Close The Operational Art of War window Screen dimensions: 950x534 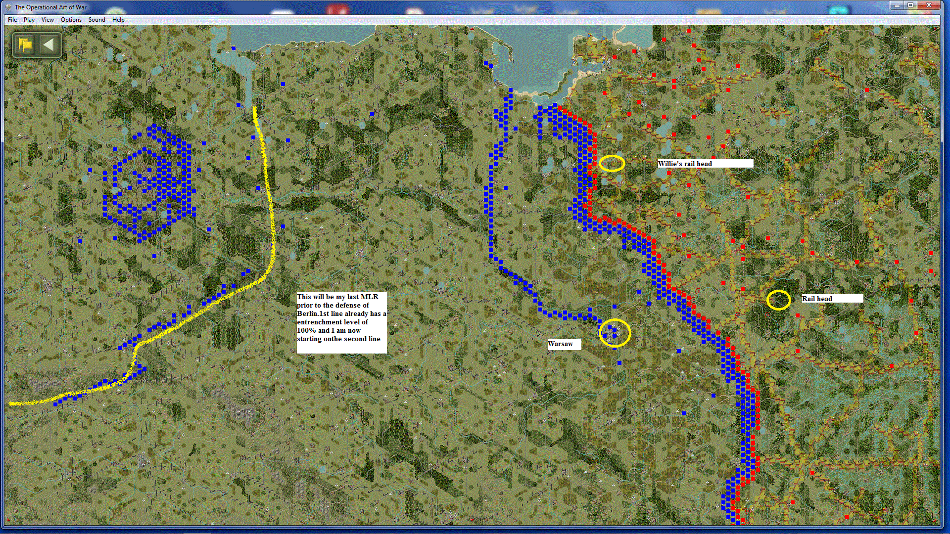pyautogui.click(x=929, y=5)
